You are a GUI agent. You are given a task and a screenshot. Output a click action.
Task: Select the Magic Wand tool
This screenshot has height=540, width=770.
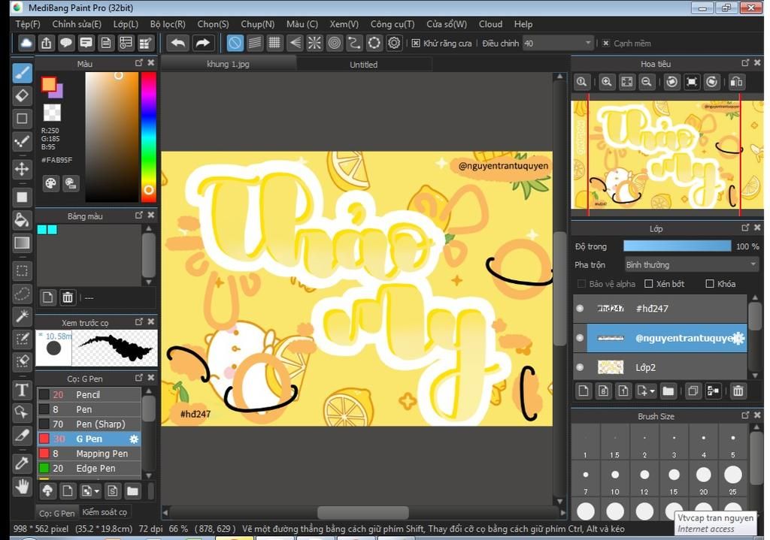click(22, 316)
